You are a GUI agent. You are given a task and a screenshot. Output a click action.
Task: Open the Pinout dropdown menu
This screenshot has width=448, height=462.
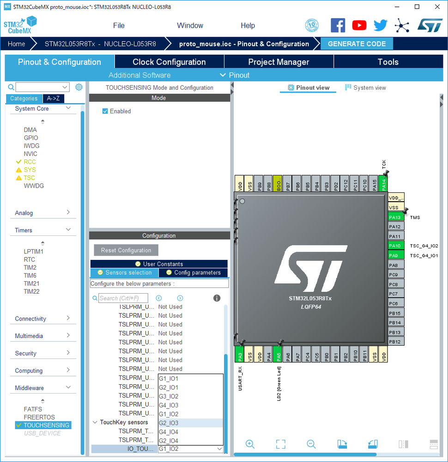click(235, 75)
